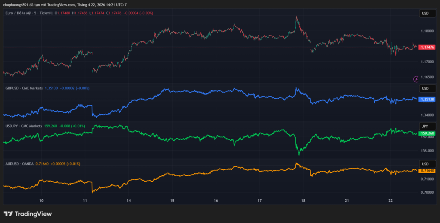Click the date 22 on the time axis
This screenshot has height=223, width=440.
point(390,201)
